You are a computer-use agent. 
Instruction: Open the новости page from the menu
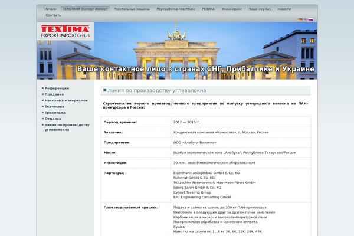pos(284,9)
